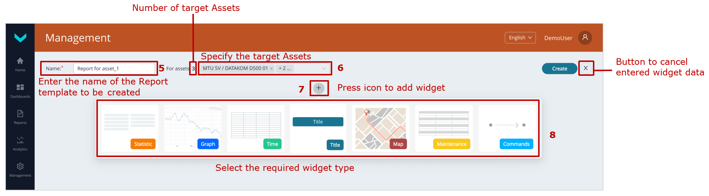Image resolution: width=709 pixels, height=196 pixels.
Task: Click the app logo at top left
Action: [x=20, y=38]
